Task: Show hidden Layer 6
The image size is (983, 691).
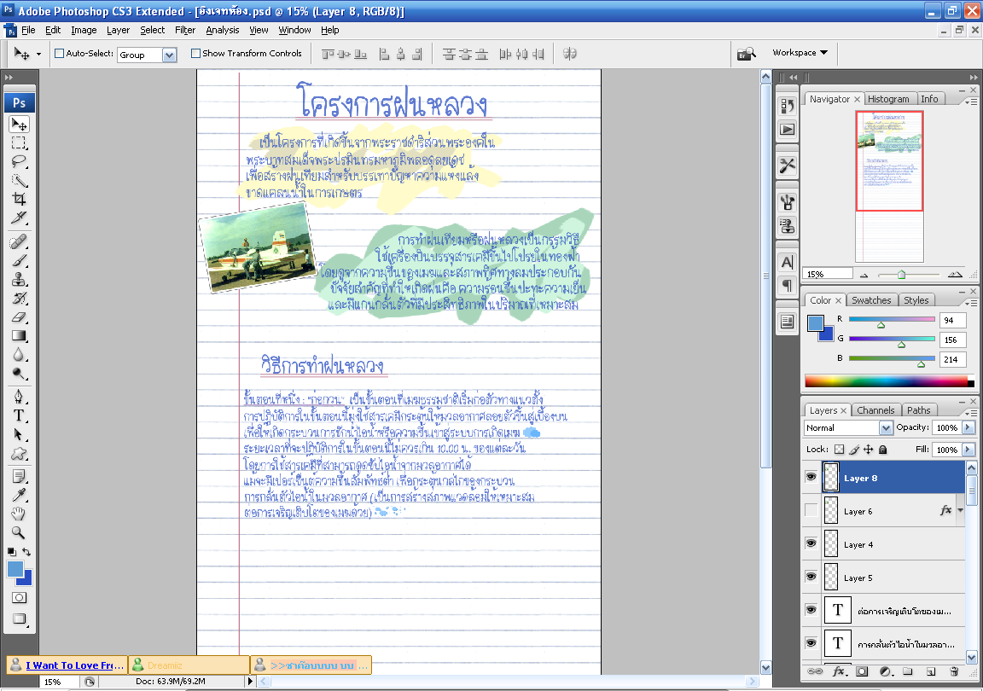Action: [811, 510]
